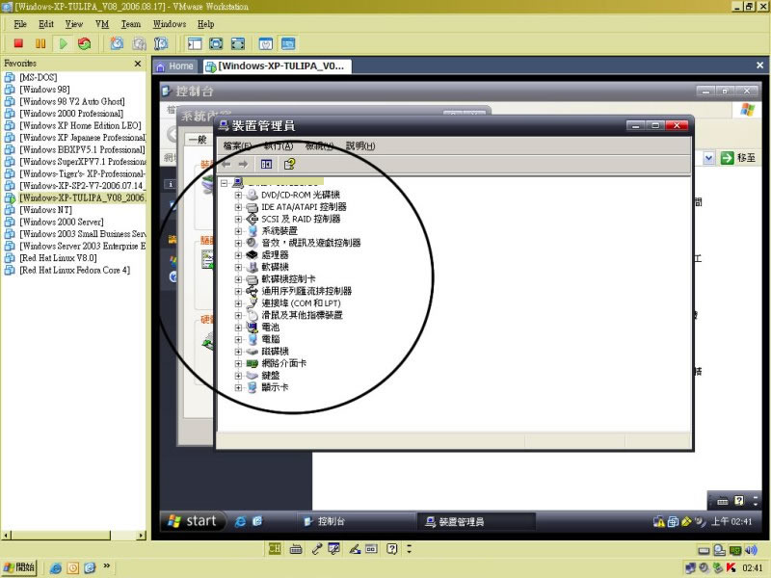Open the VMware VM menu
771x578 pixels.
[x=102, y=24]
